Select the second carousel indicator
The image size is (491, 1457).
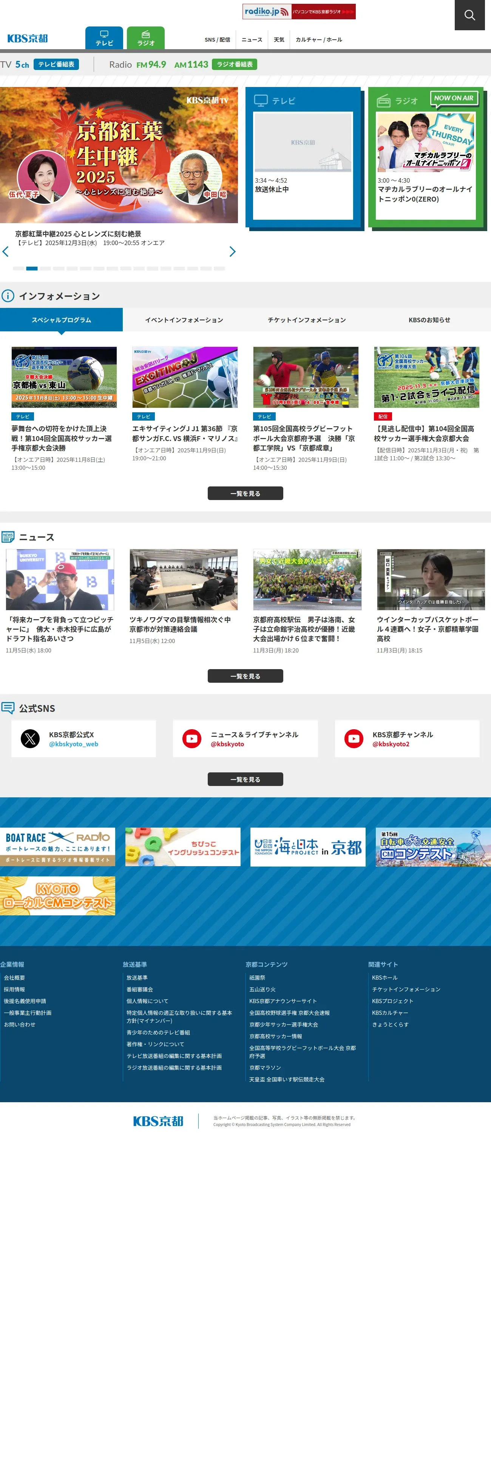click(x=32, y=269)
